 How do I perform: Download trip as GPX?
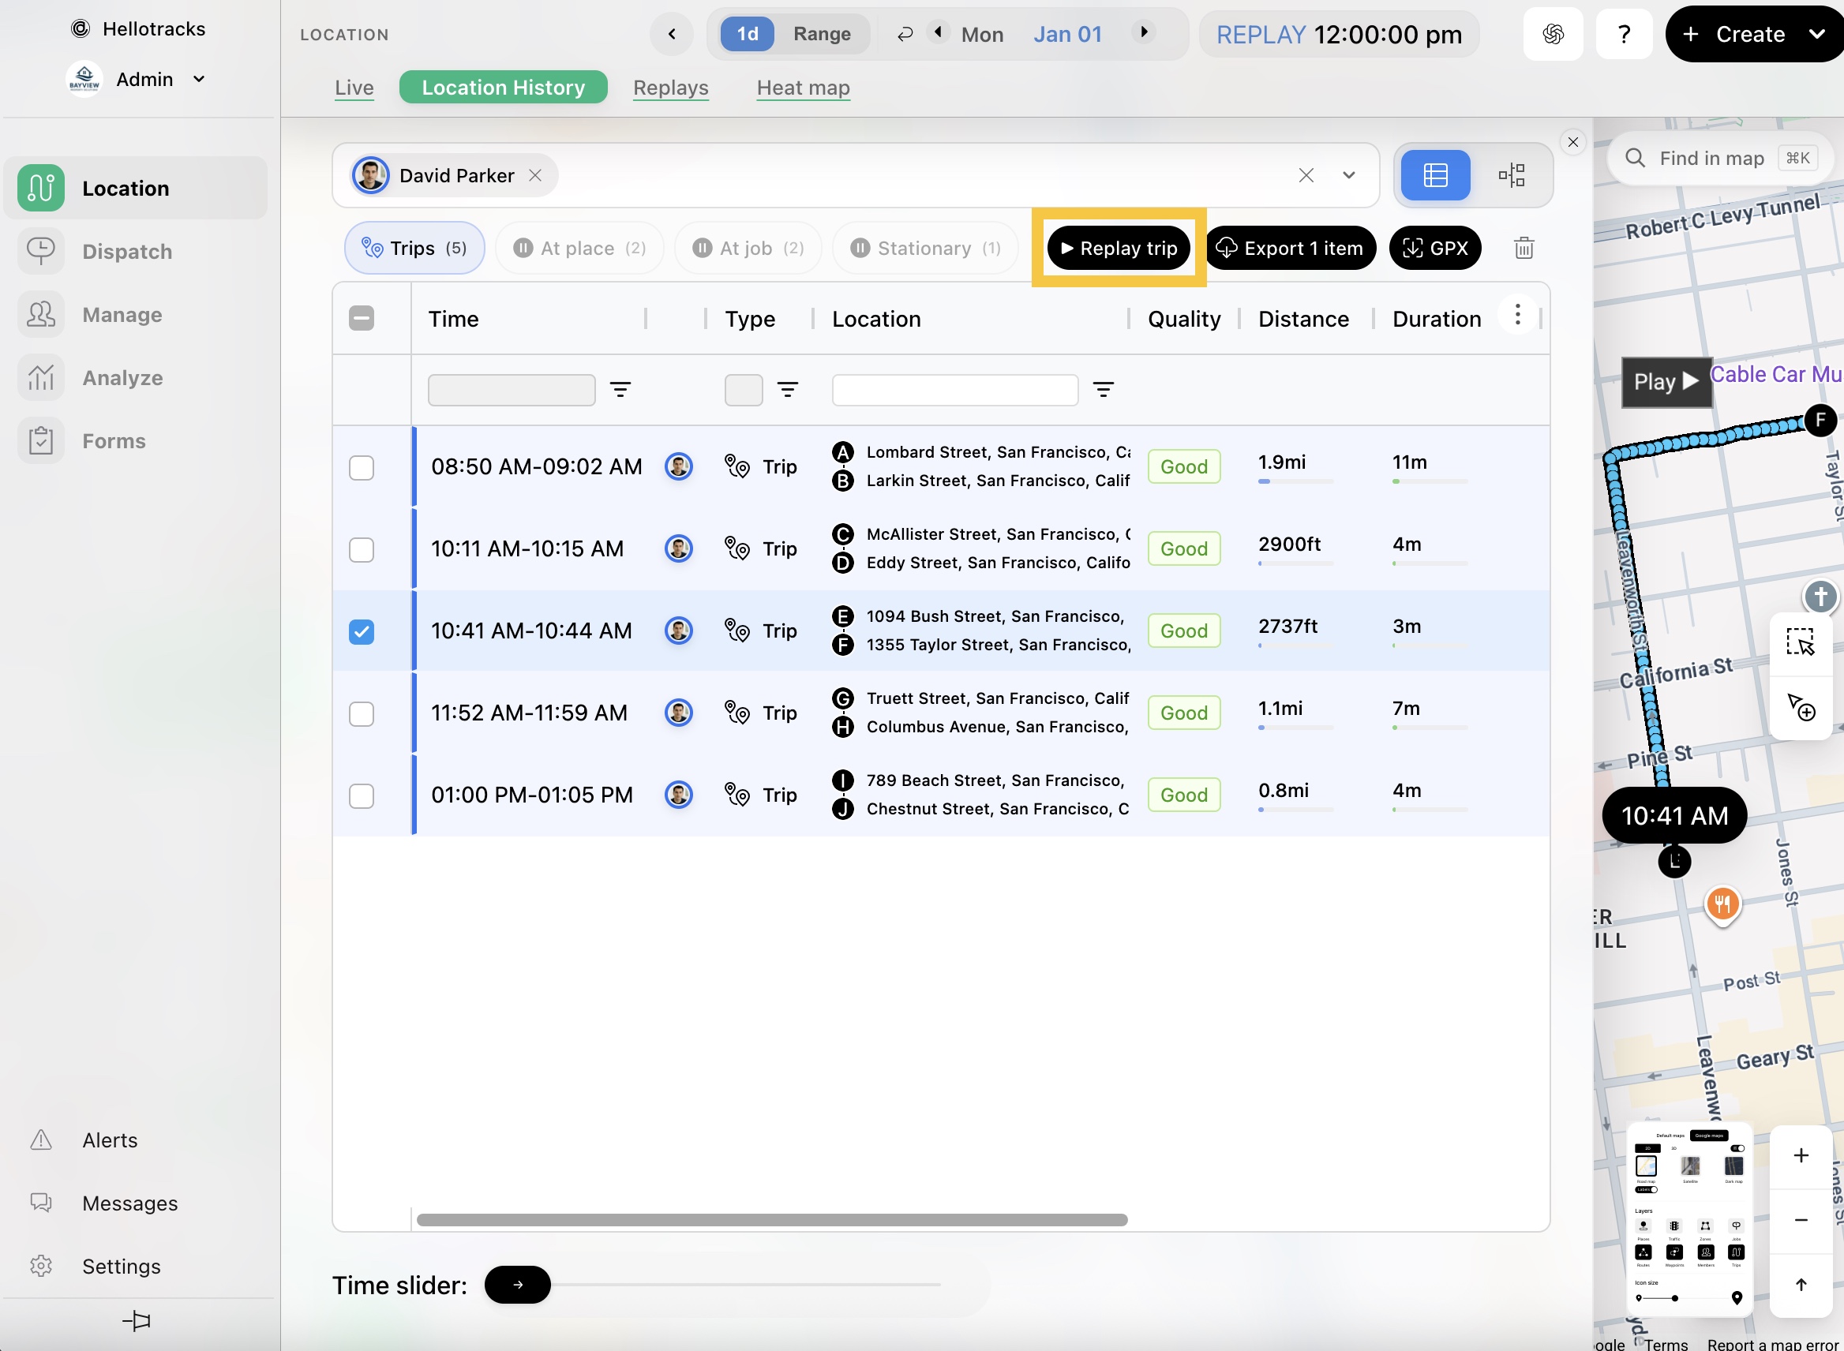click(x=1435, y=248)
